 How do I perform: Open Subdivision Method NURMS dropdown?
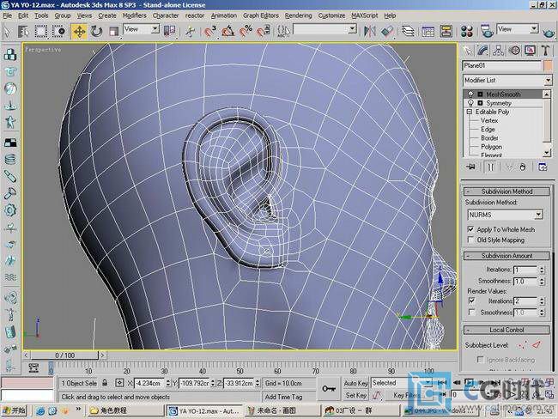coord(505,215)
